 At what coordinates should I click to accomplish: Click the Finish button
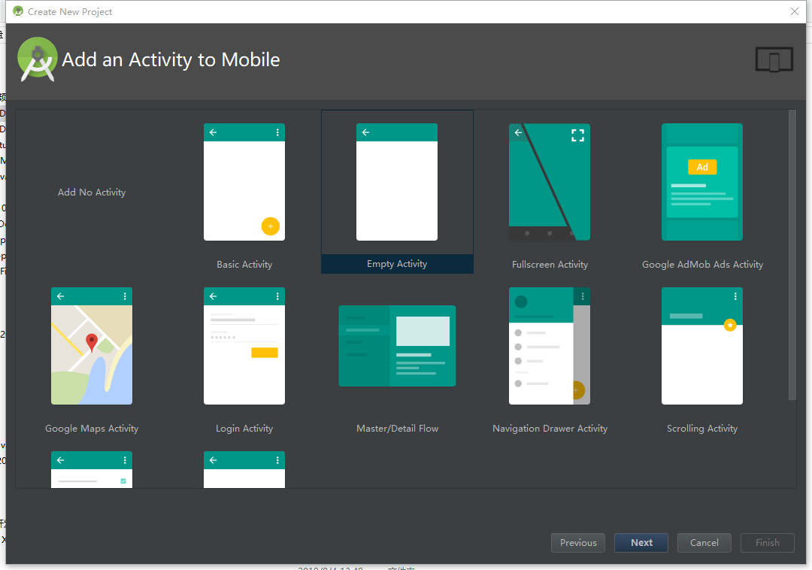click(767, 542)
